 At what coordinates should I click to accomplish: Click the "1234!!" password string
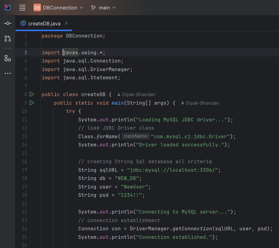[x=130, y=195]
